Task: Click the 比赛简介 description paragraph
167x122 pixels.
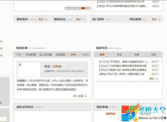Action: [52, 85]
